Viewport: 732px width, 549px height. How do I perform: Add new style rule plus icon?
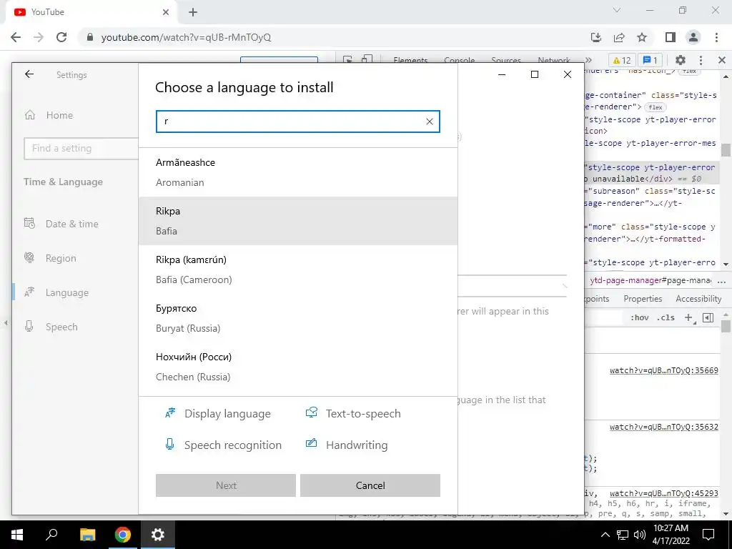tap(688, 318)
